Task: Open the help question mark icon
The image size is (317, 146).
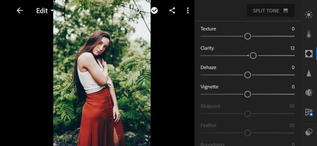Action: [x=137, y=10]
